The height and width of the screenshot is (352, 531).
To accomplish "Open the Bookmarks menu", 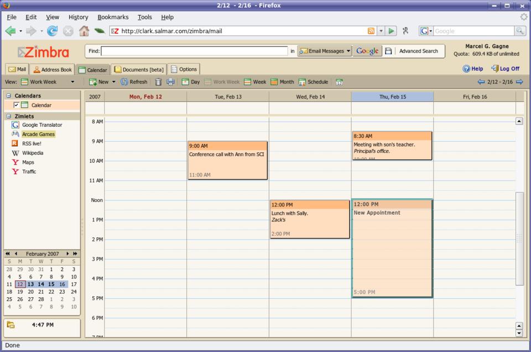I will (113, 17).
